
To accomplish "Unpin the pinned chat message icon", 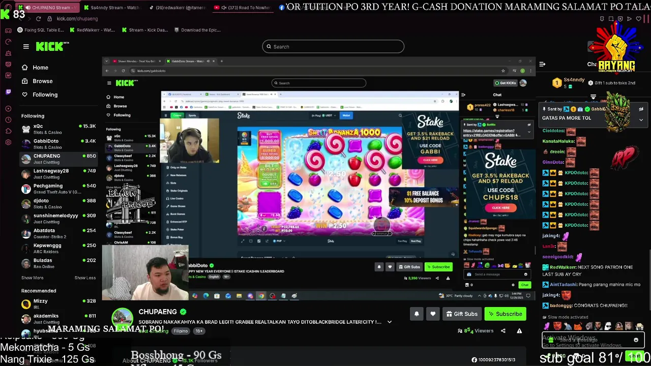I will (x=641, y=109).
